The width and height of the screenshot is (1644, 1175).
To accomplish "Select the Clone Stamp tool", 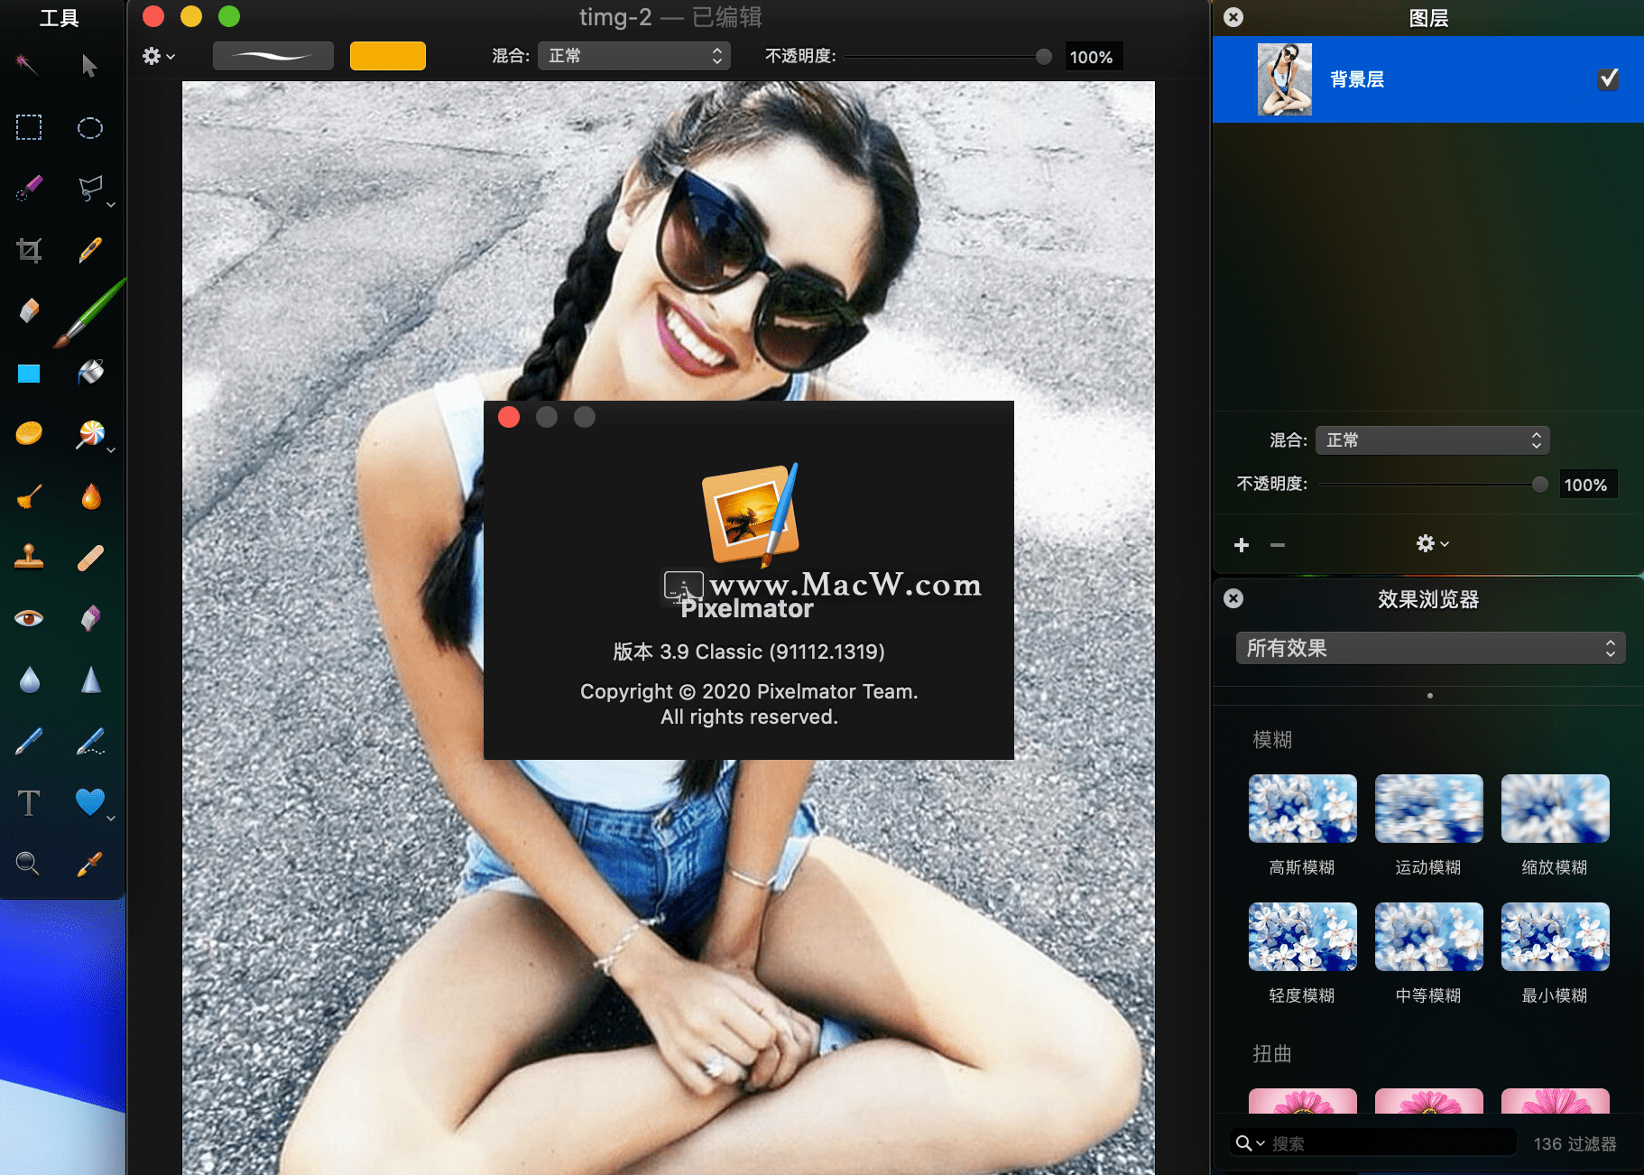I will pyautogui.click(x=28, y=558).
